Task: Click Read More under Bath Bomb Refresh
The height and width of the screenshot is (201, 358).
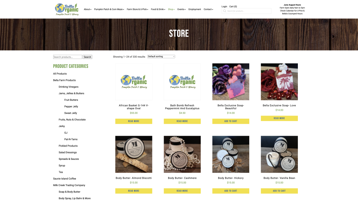Action: 182,121
